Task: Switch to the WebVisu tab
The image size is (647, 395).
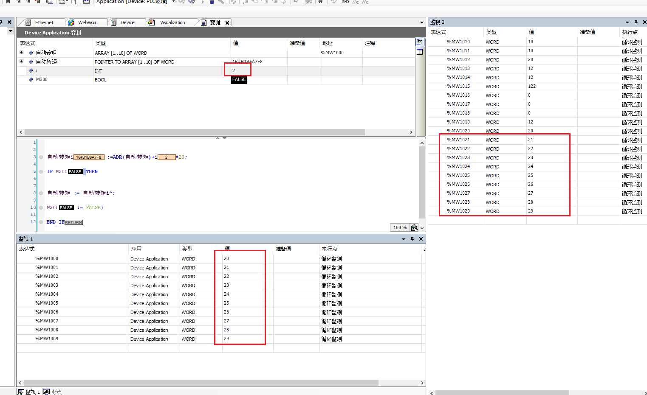Action: tap(87, 22)
